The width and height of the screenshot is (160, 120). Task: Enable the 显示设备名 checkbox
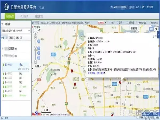coord(138,23)
